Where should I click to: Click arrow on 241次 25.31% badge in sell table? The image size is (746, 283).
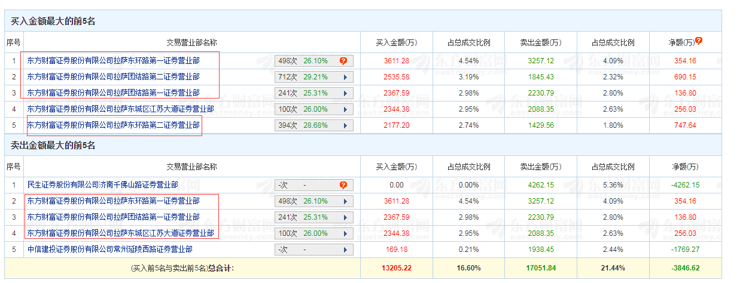(345, 217)
